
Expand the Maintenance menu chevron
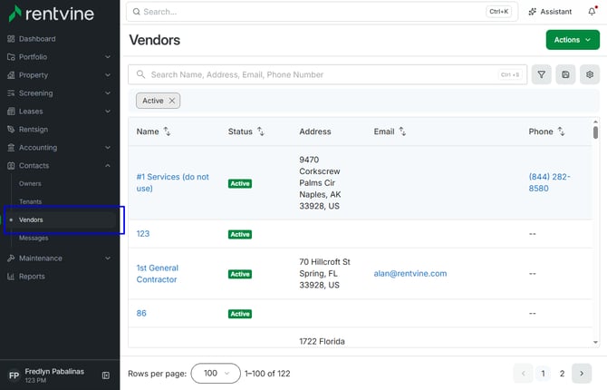[108, 258]
